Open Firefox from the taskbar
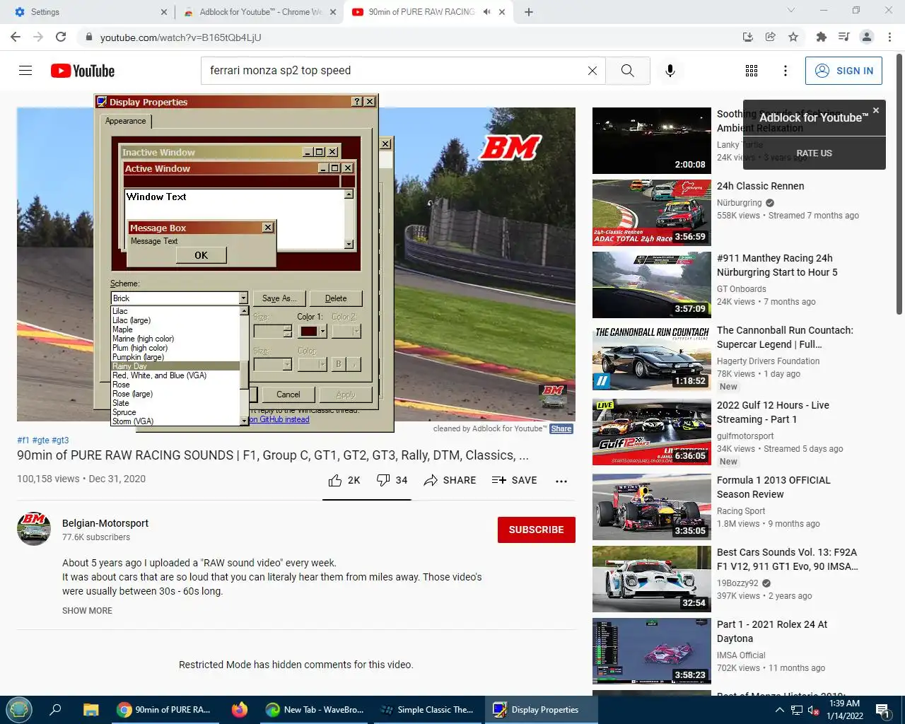The height and width of the screenshot is (724, 905). click(x=240, y=709)
